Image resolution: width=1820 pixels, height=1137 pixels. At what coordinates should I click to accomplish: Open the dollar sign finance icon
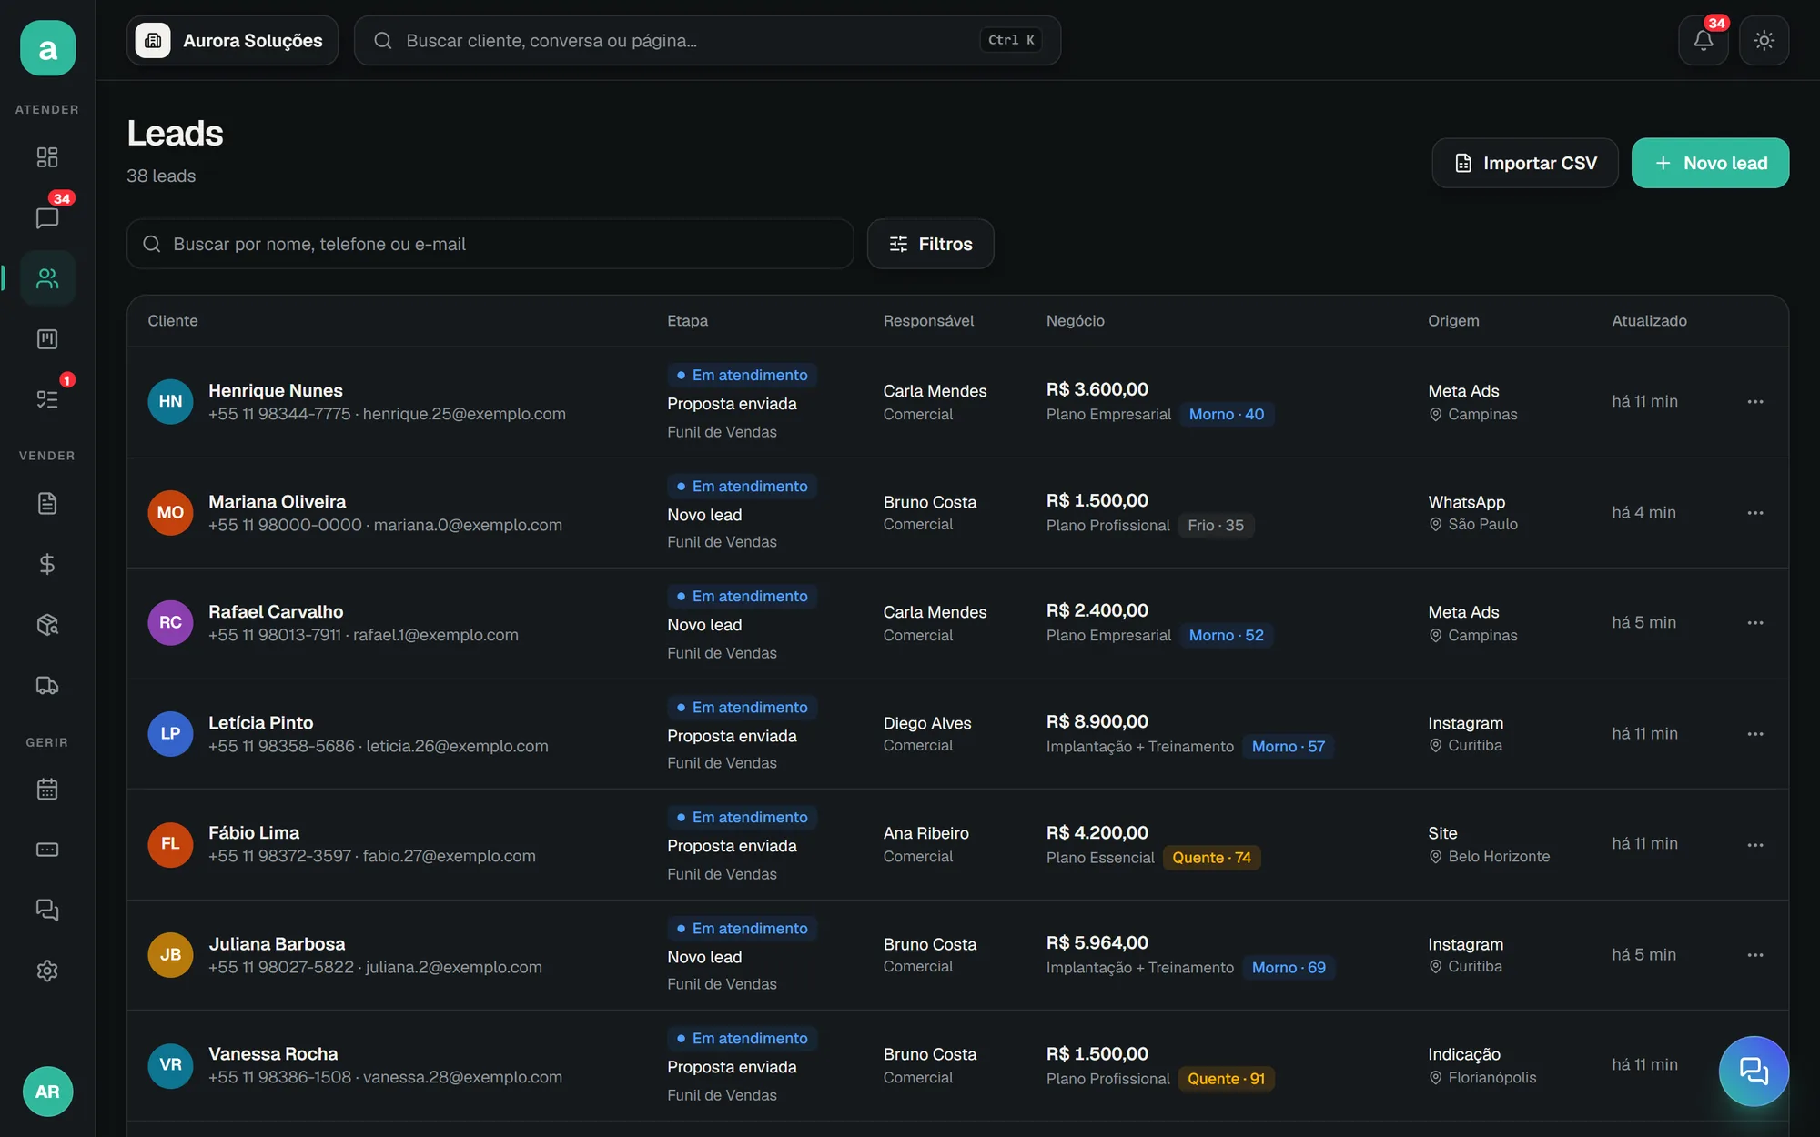coord(47,564)
